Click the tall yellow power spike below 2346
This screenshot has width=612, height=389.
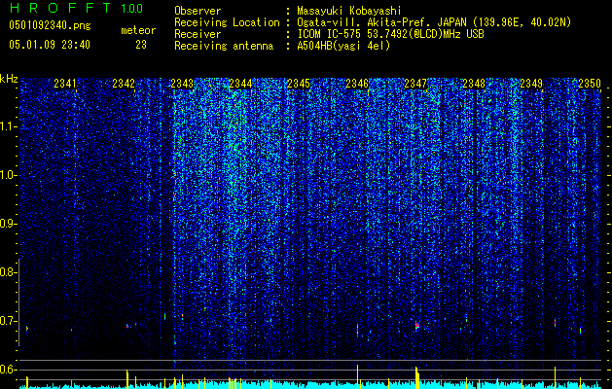[x=357, y=376]
